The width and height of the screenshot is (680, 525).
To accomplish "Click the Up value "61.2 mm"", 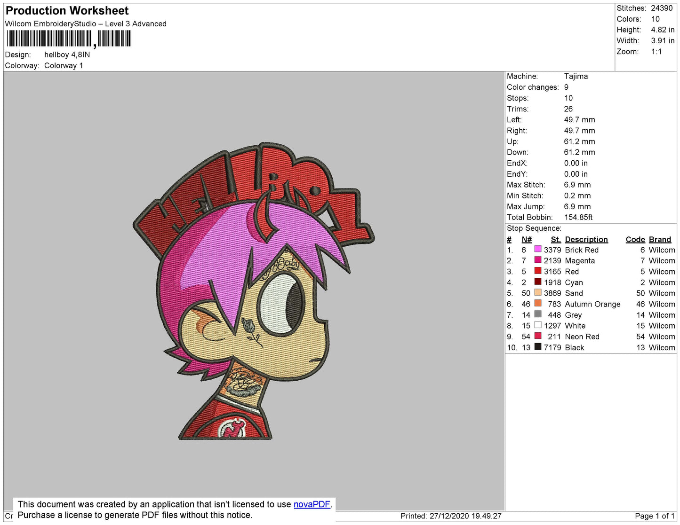I will (x=579, y=141).
